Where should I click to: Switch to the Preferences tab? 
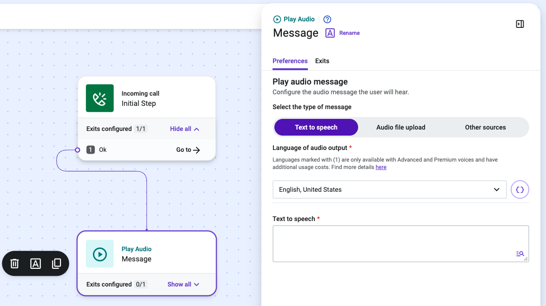click(x=290, y=61)
